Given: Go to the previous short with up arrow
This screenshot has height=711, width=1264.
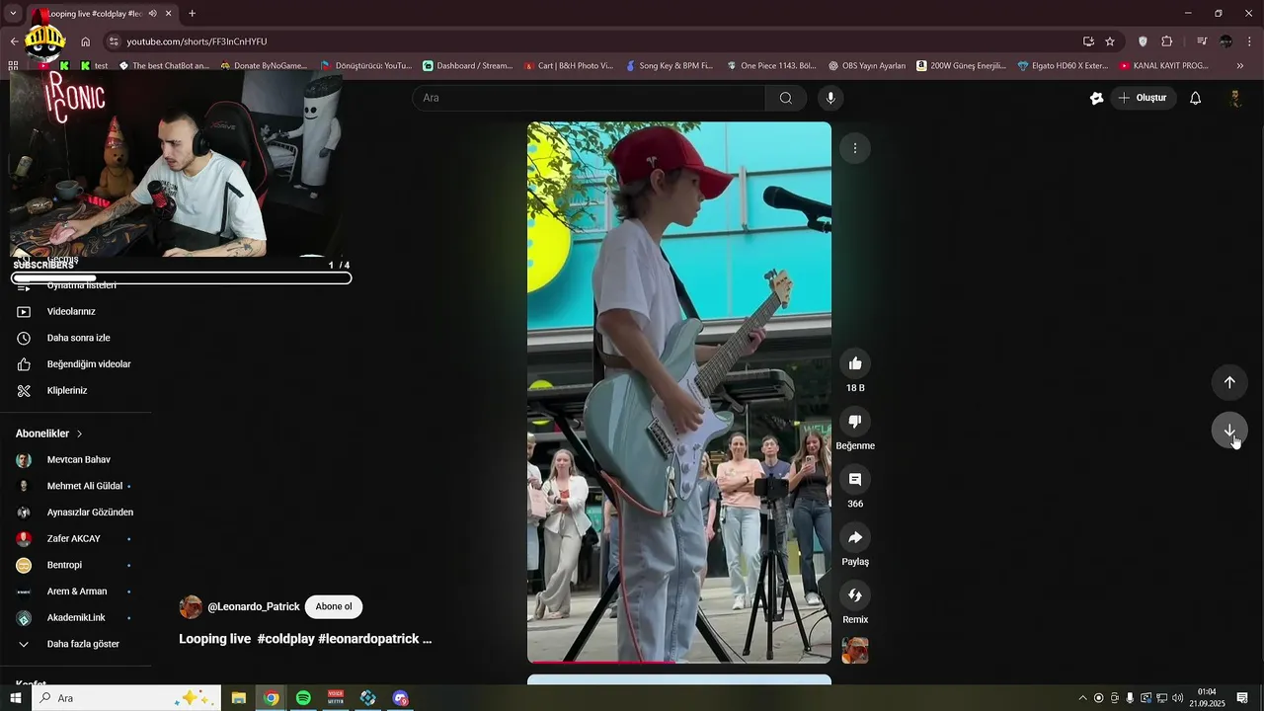Looking at the screenshot, I should [1229, 382].
